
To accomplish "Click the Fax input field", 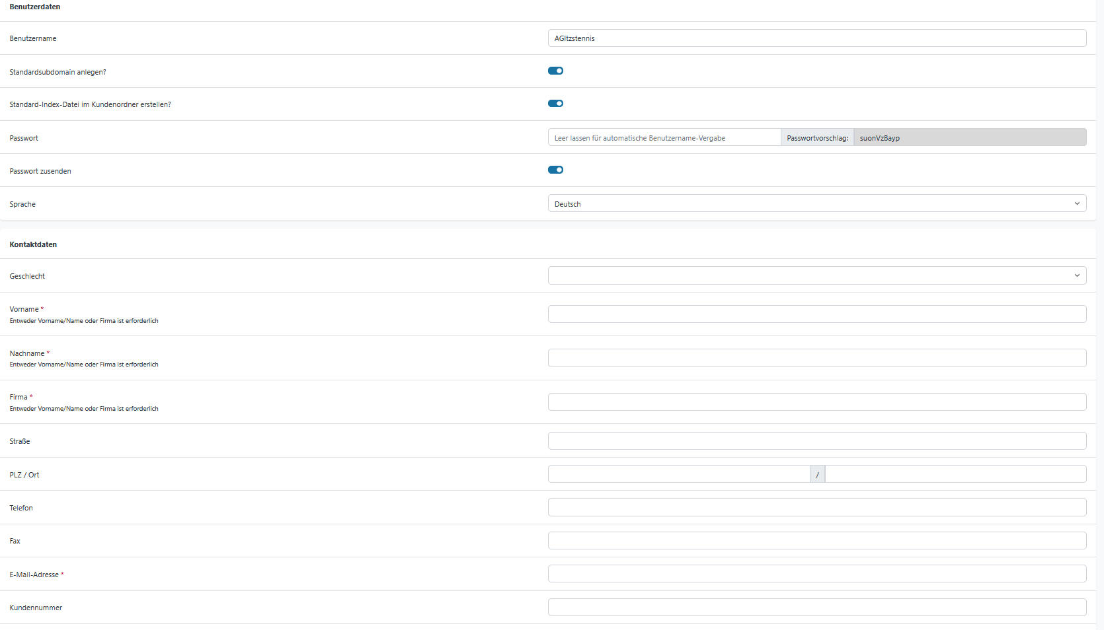I will [817, 540].
